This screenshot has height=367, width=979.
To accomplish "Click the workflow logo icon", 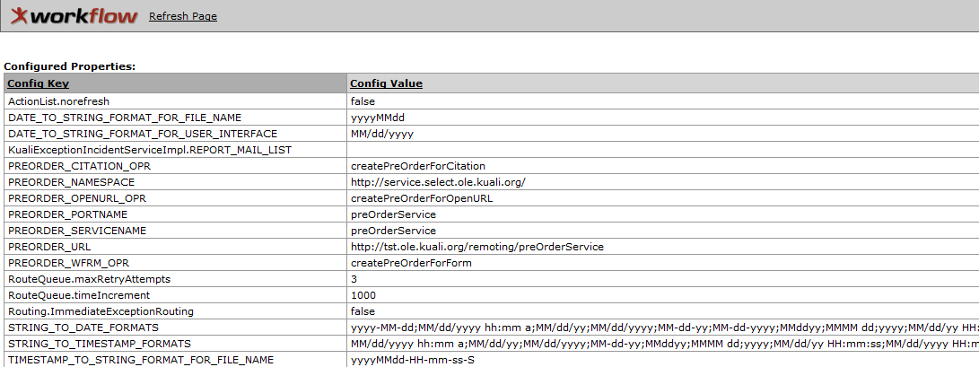I will [74, 15].
